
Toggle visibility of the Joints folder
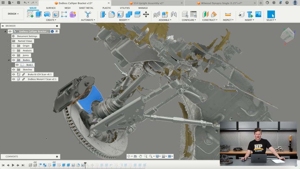point(13,55)
